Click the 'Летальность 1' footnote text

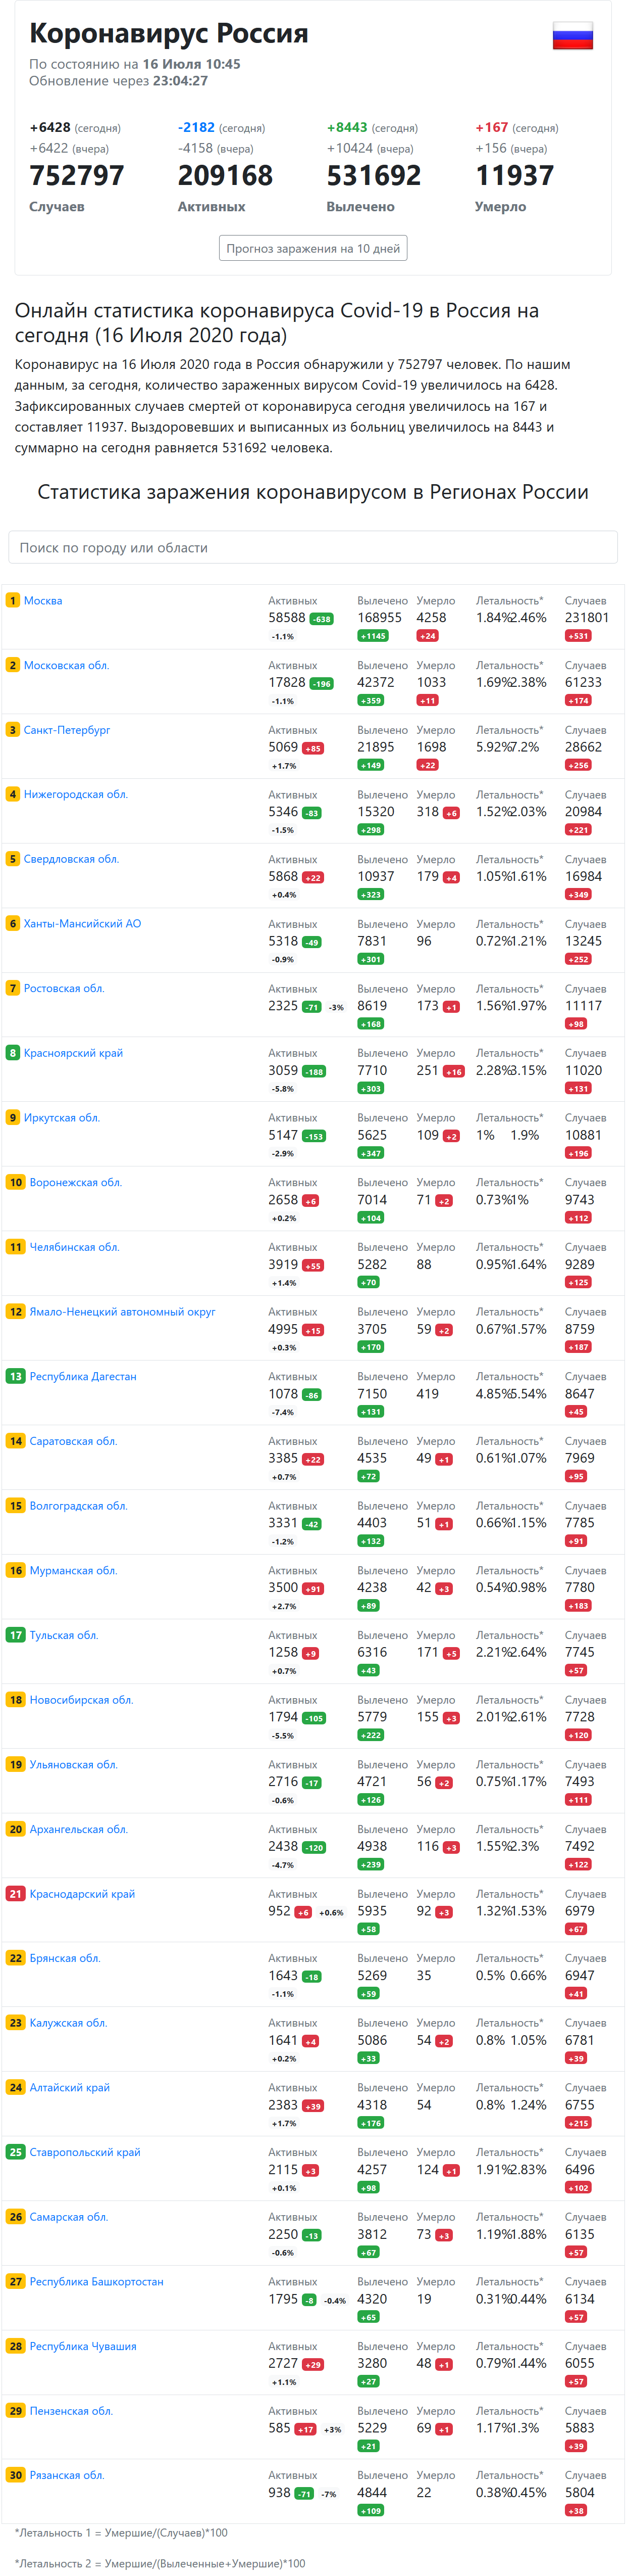click(x=121, y=2533)
